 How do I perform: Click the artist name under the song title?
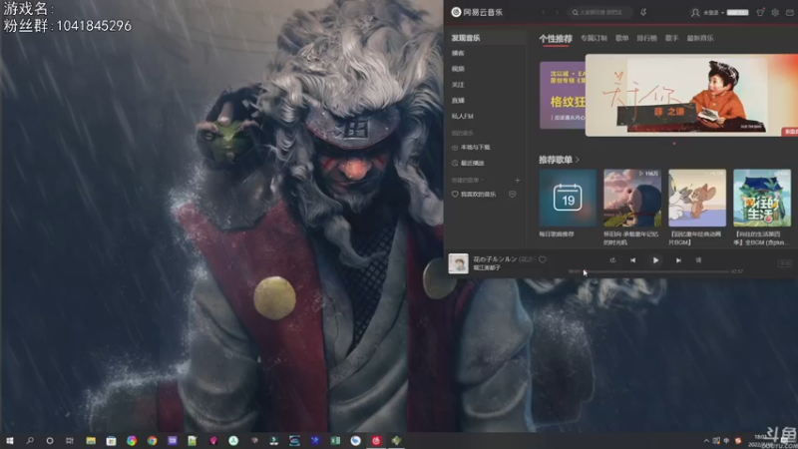(x=487, y=267)
